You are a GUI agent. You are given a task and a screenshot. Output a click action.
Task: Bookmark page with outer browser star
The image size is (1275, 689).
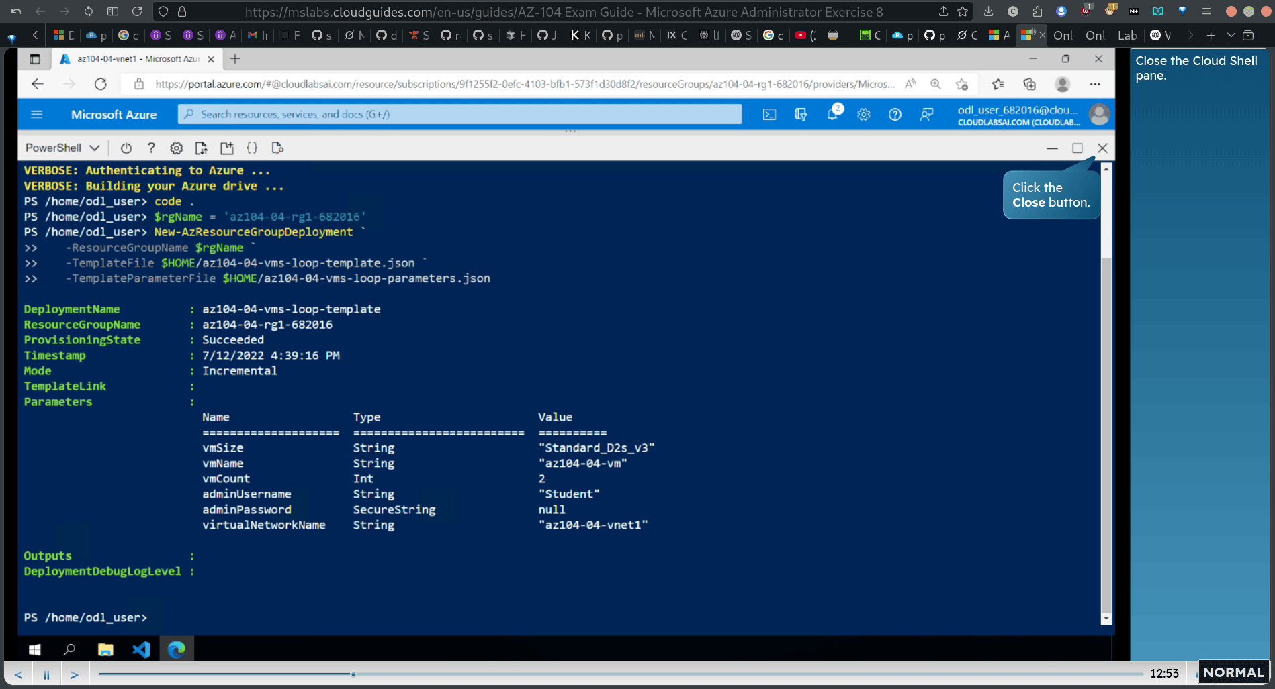click(963, 11)
